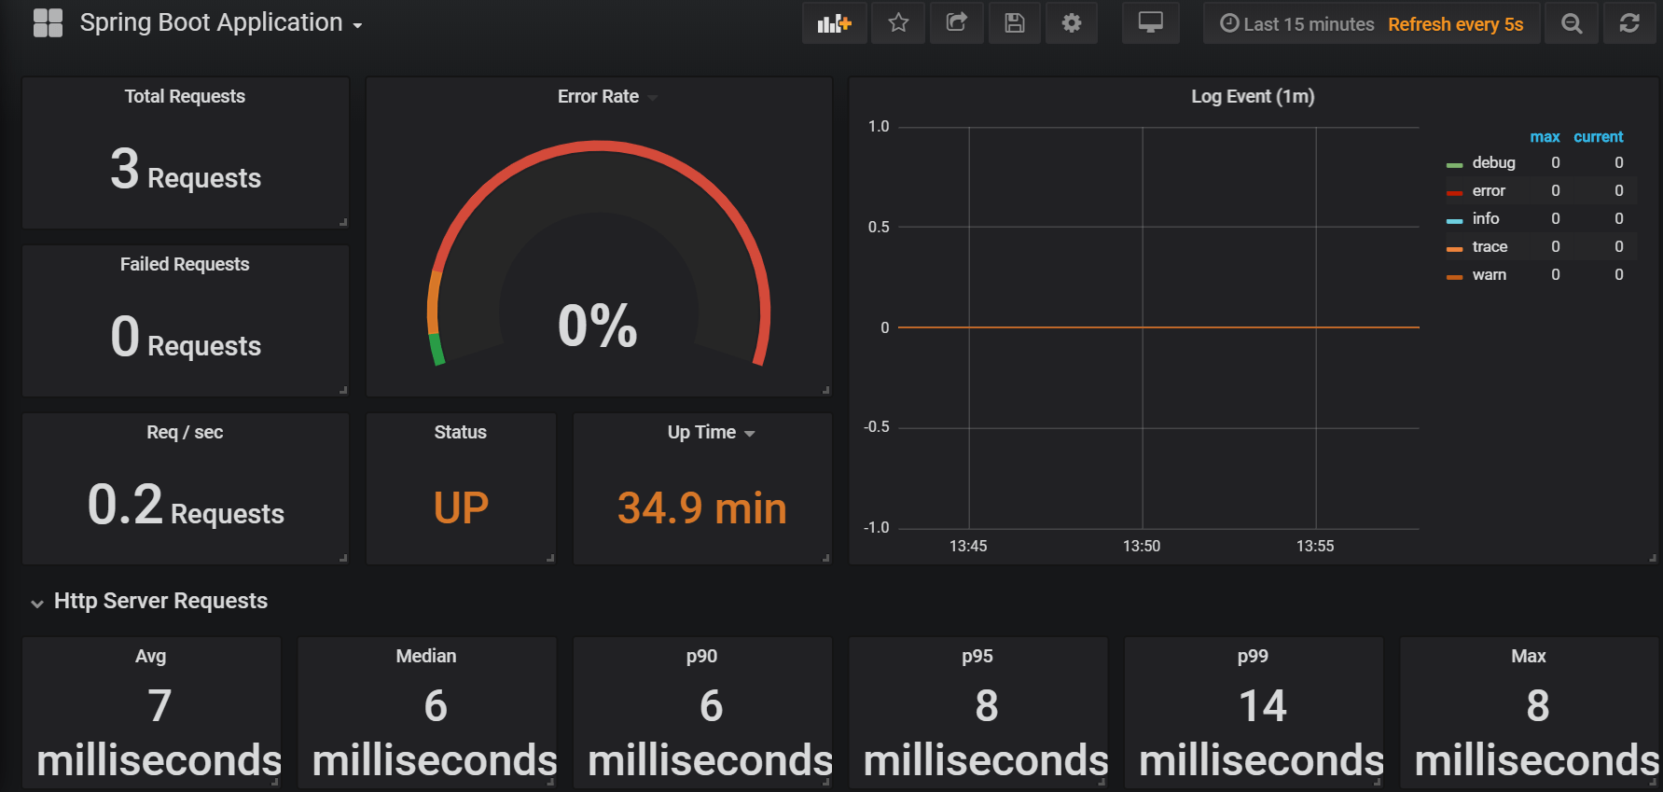Open the Max panel title menu
Screen dimensions: 1663x792
point(1529,656)
